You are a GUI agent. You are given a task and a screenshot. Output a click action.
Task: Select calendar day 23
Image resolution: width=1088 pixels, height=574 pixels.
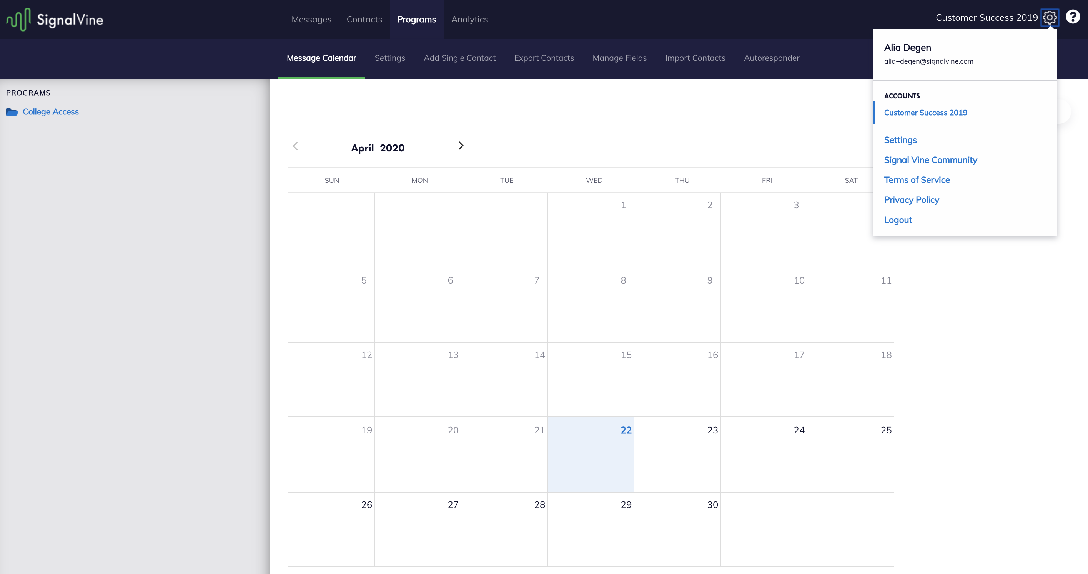coord(677,455)
